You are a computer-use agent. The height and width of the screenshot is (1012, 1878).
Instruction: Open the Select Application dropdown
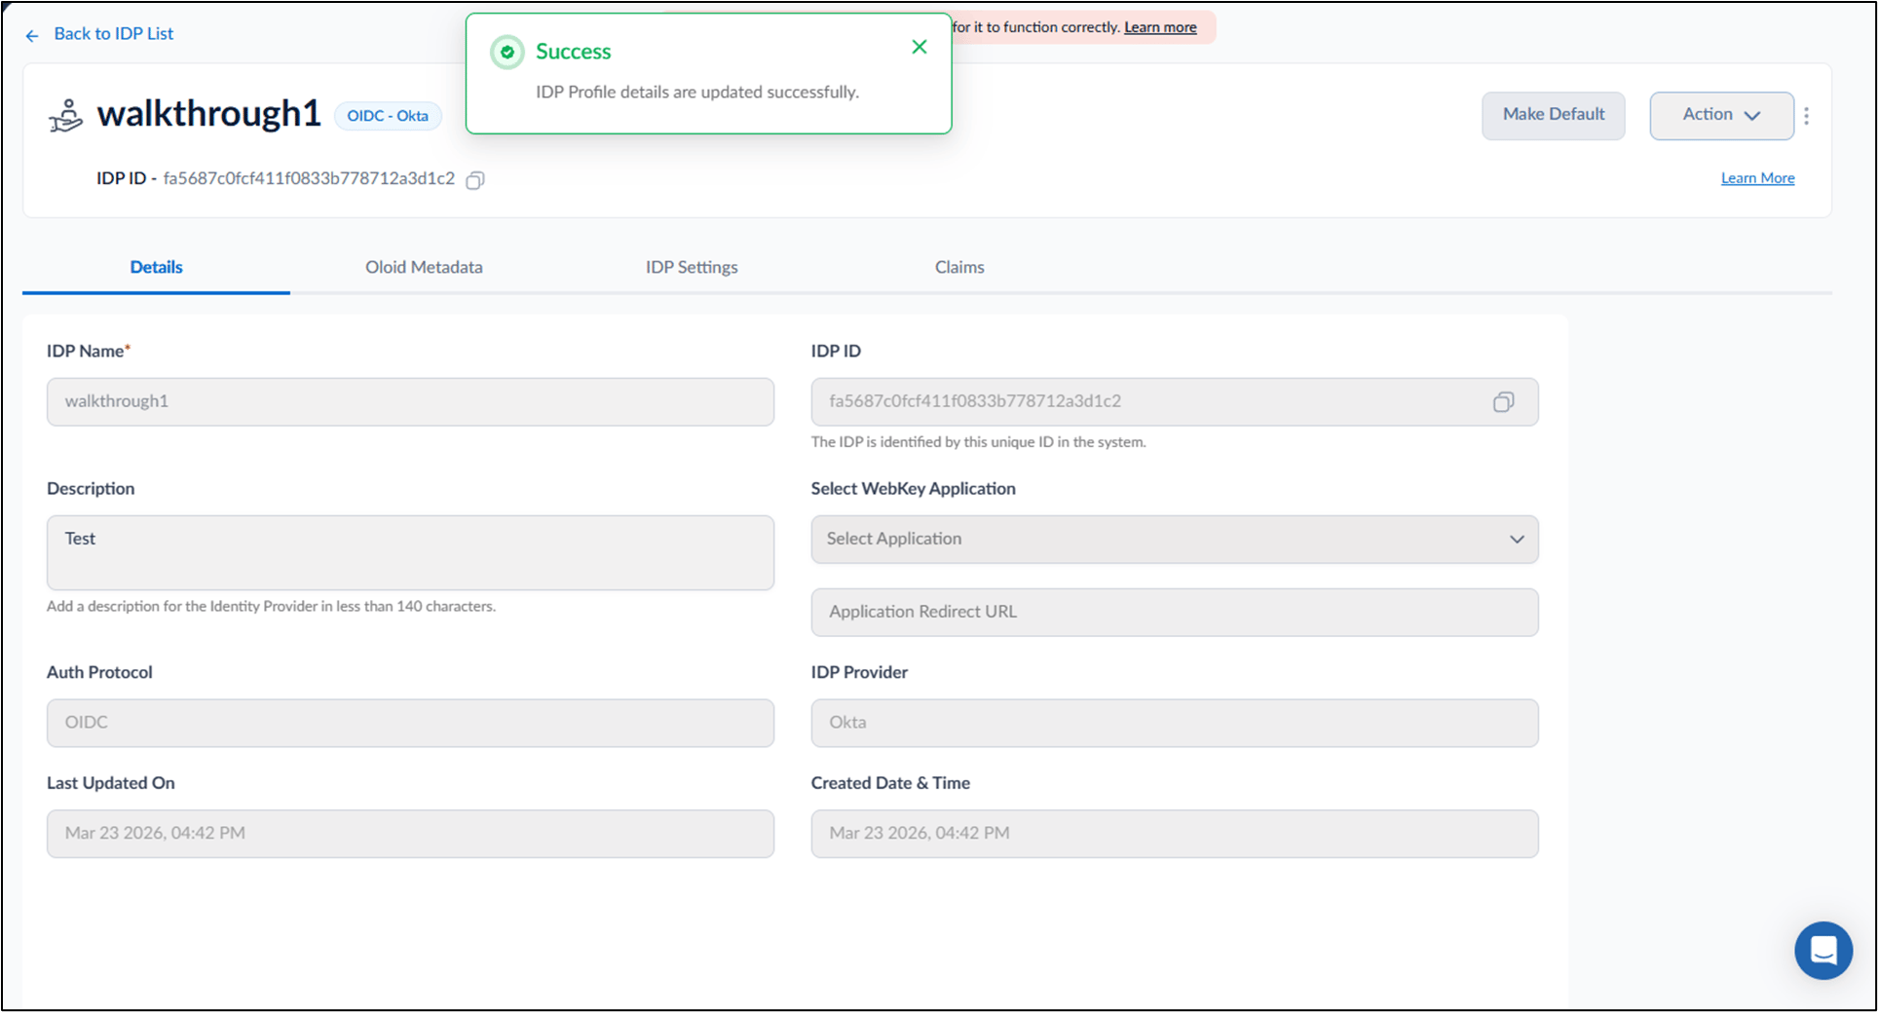coord(1175,539)
